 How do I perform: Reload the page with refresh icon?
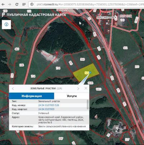17,4
